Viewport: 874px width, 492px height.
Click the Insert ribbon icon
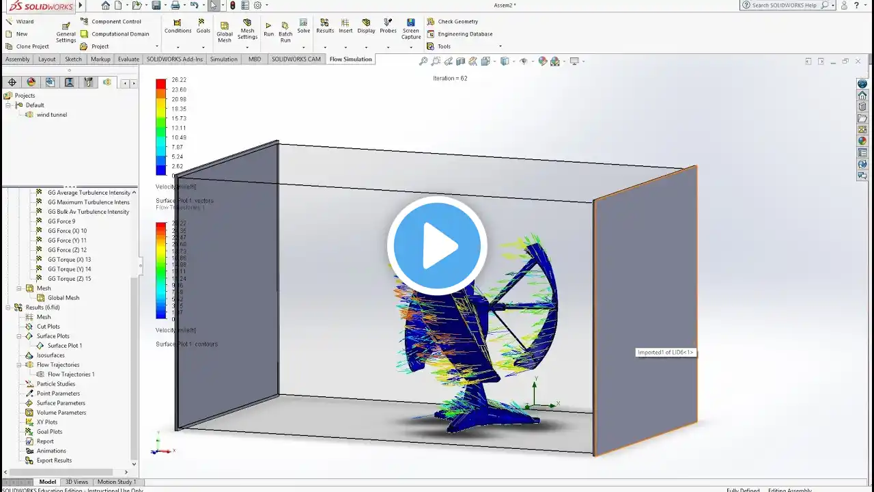point(346,22)
